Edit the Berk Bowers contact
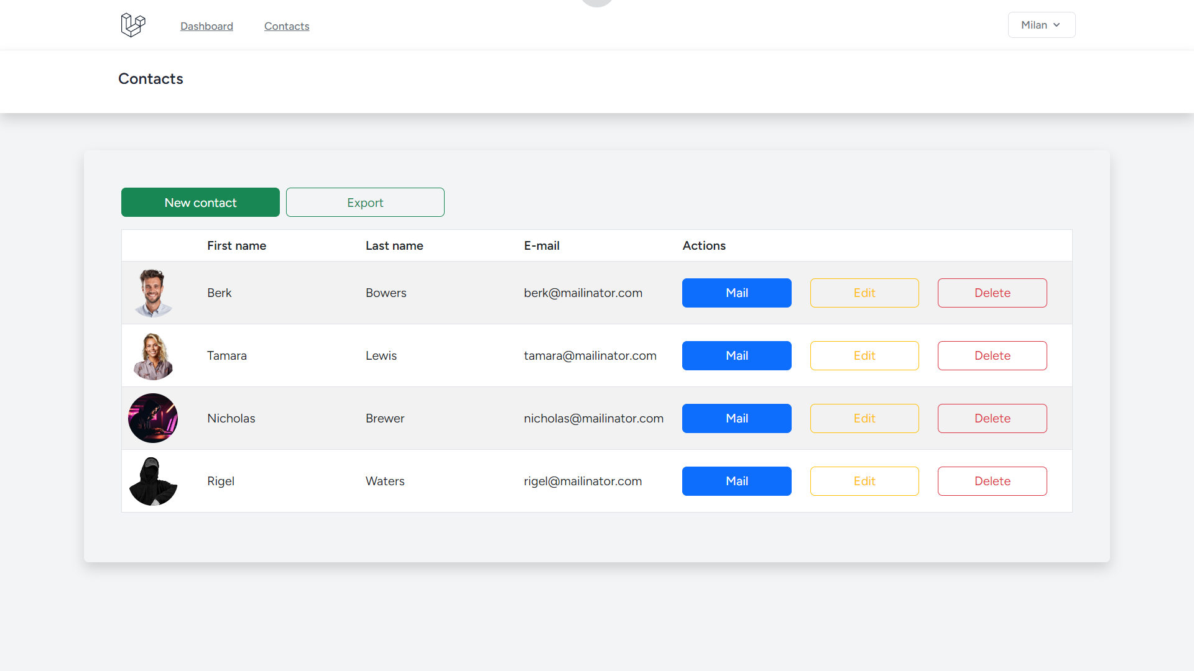Viewport: 1194px width, 671px height. click(864, 293)
